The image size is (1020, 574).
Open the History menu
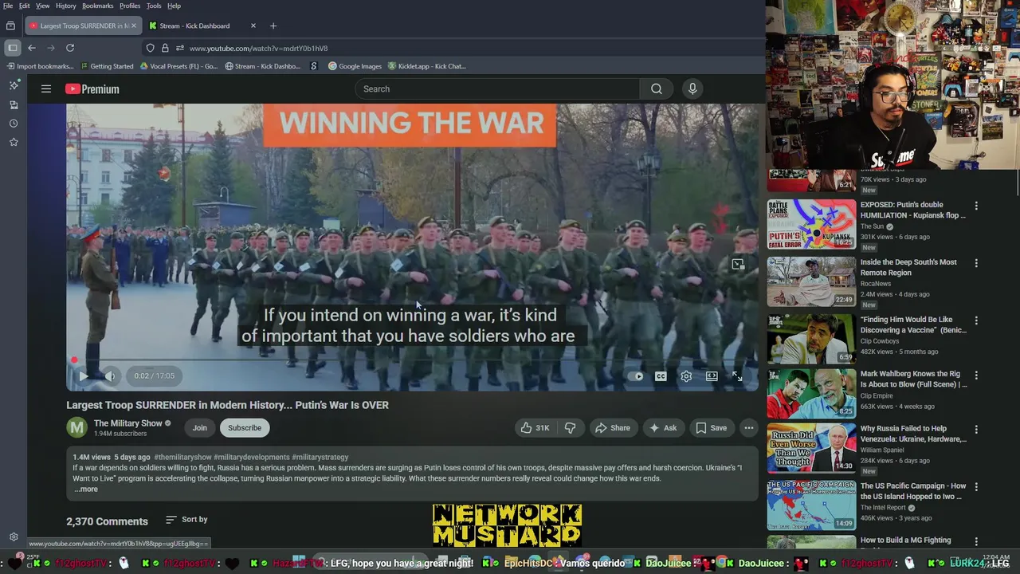coord(66,6)
